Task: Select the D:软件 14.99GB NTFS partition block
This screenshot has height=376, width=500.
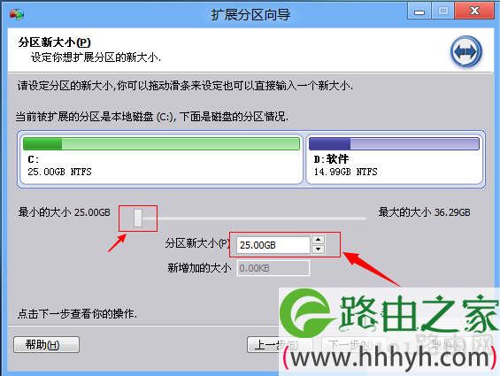Action: point(395,159)
